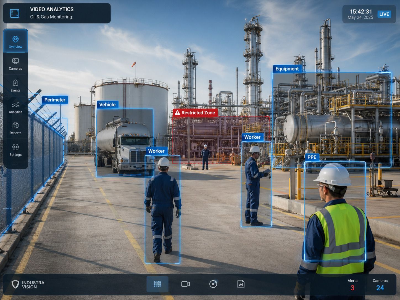Click the warning triangle on Restricted Zone label
400x300 pixels.
click(177, 113)
